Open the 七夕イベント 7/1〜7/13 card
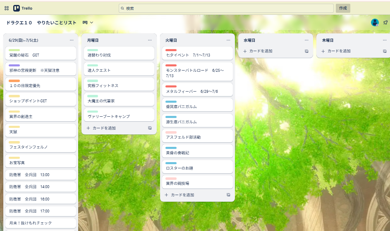Screen dimensions: 390x231 point(198,53)
